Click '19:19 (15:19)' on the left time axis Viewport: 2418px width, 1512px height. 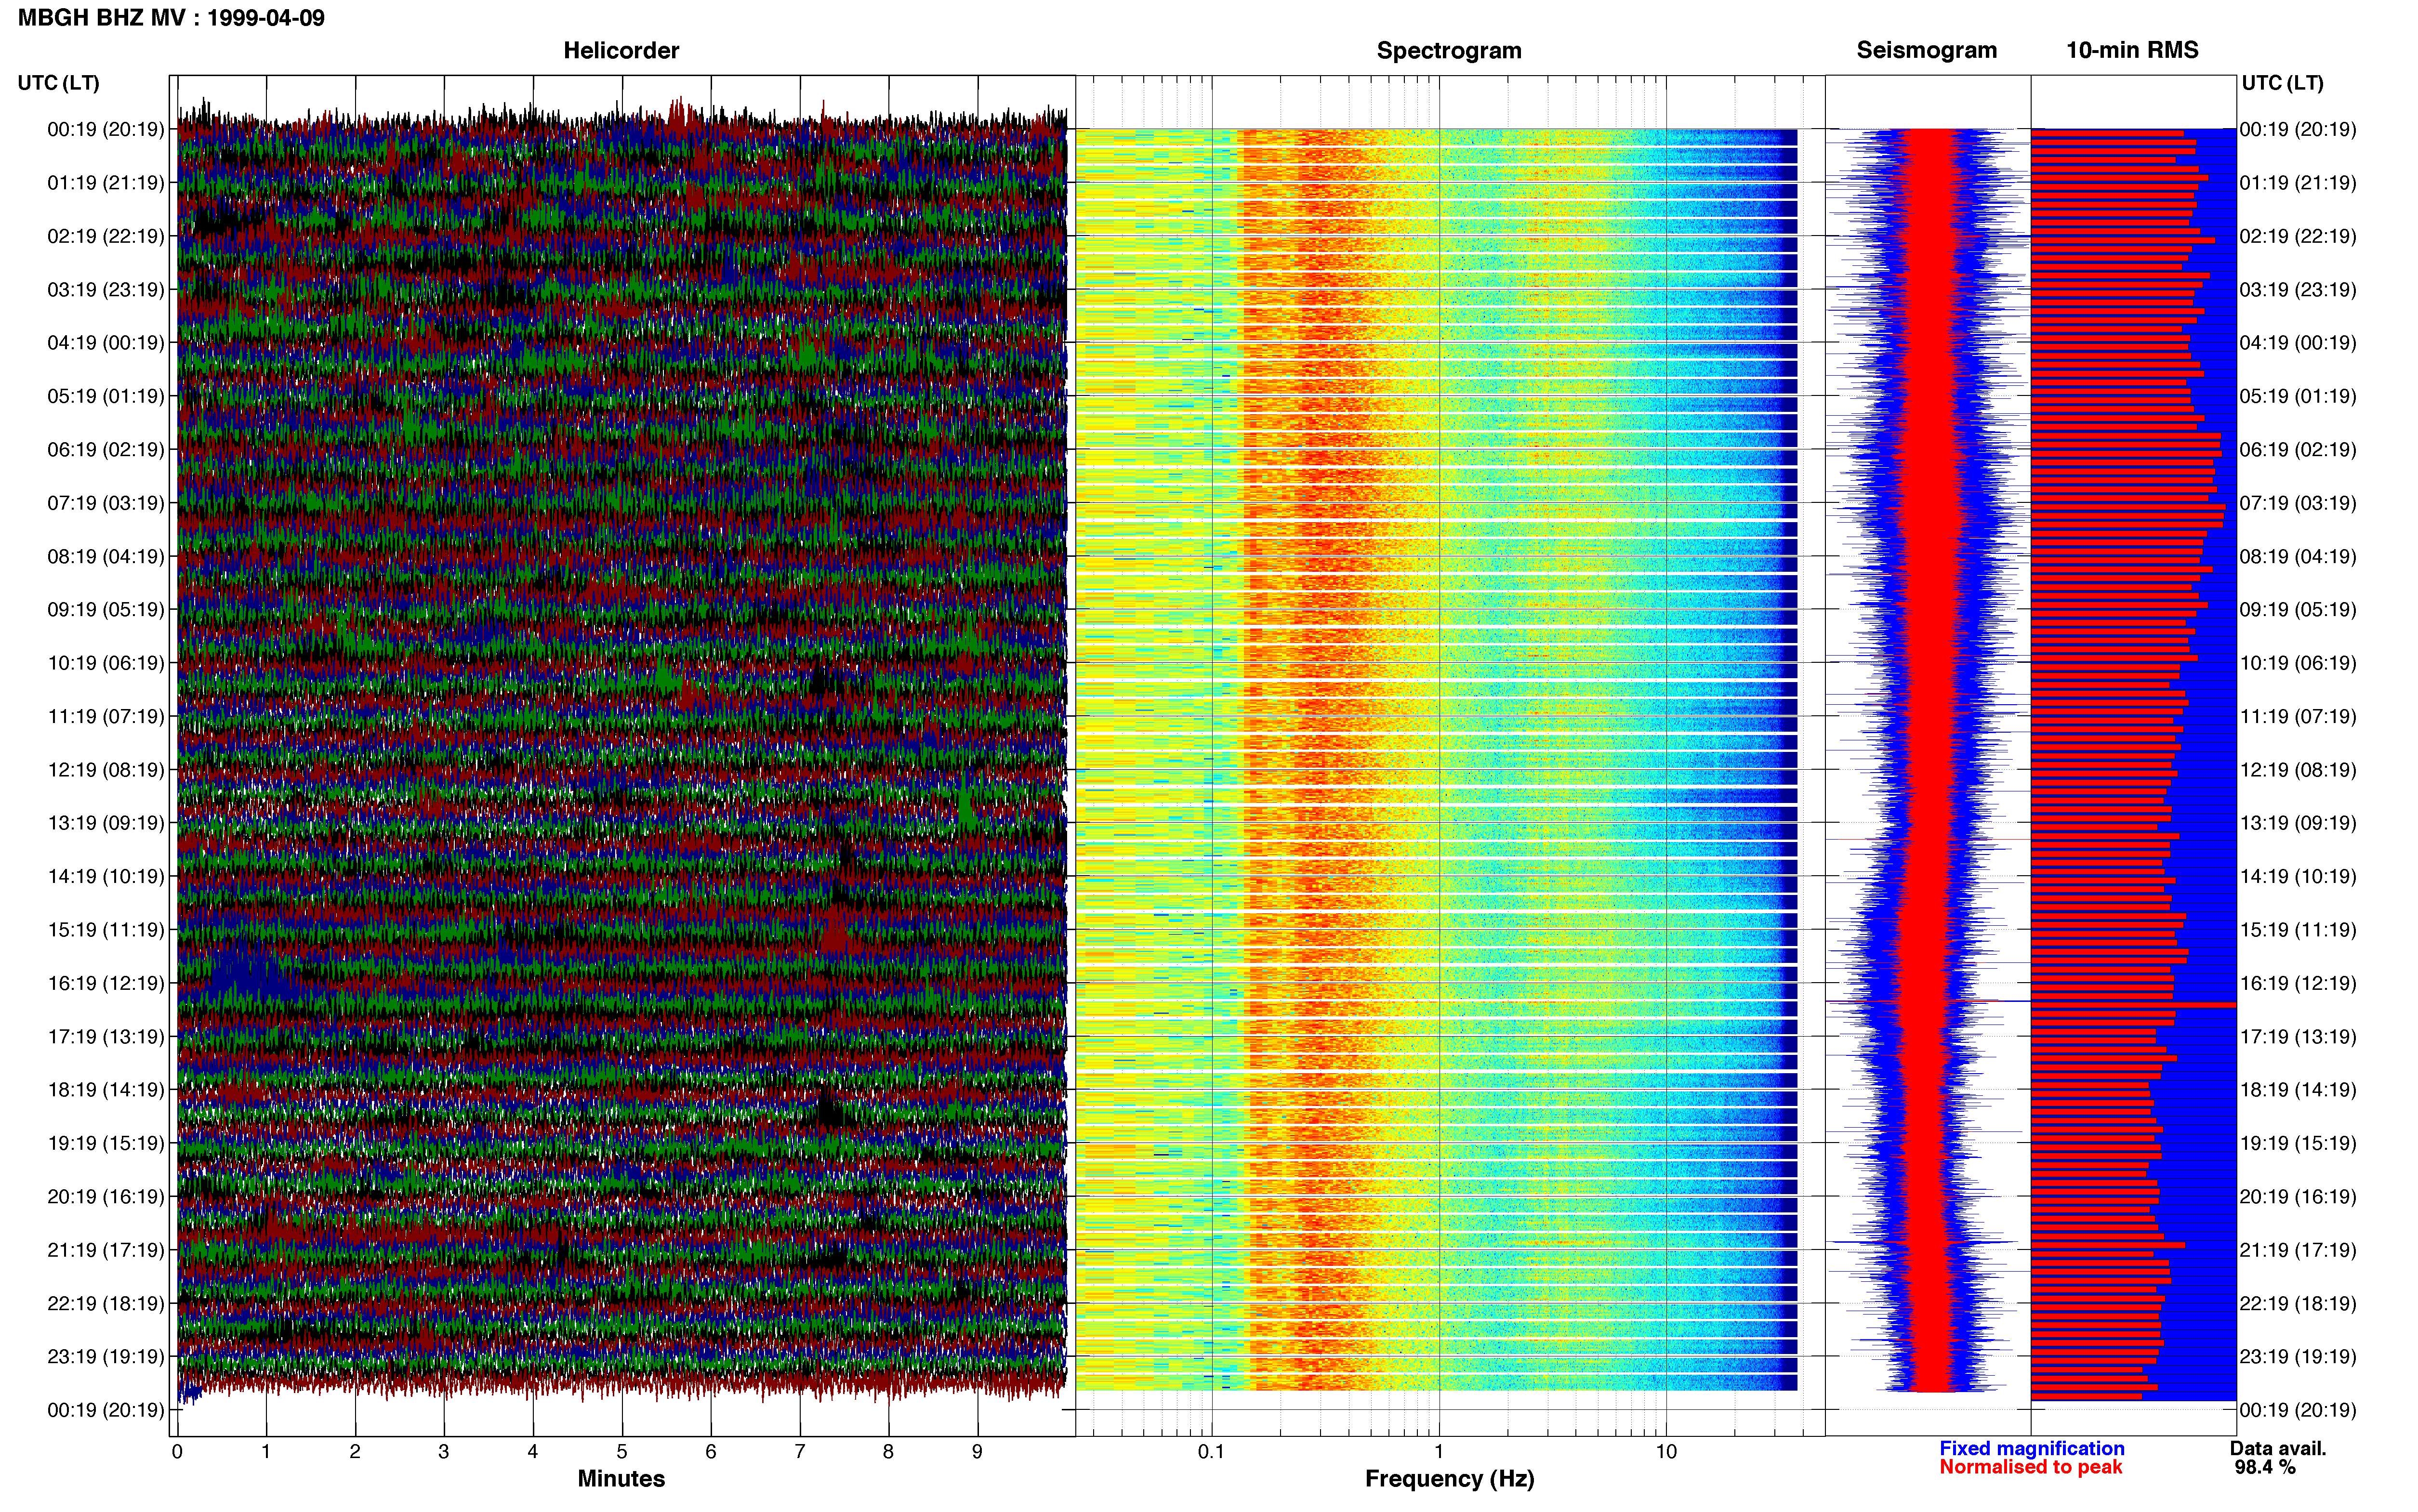coord(106,1143)
